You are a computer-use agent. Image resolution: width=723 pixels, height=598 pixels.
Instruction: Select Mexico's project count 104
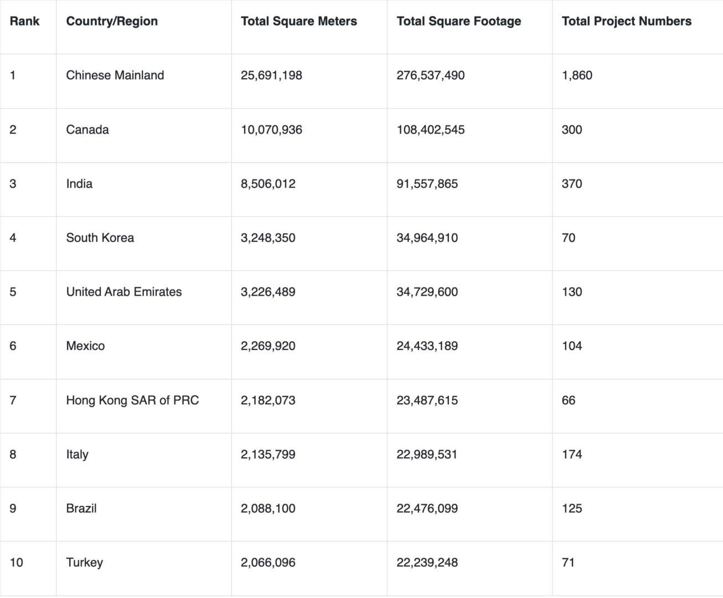pos(572,346)
